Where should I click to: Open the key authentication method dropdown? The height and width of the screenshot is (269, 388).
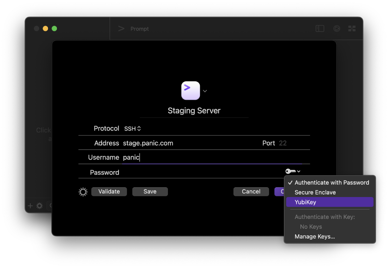click(293, 171)
